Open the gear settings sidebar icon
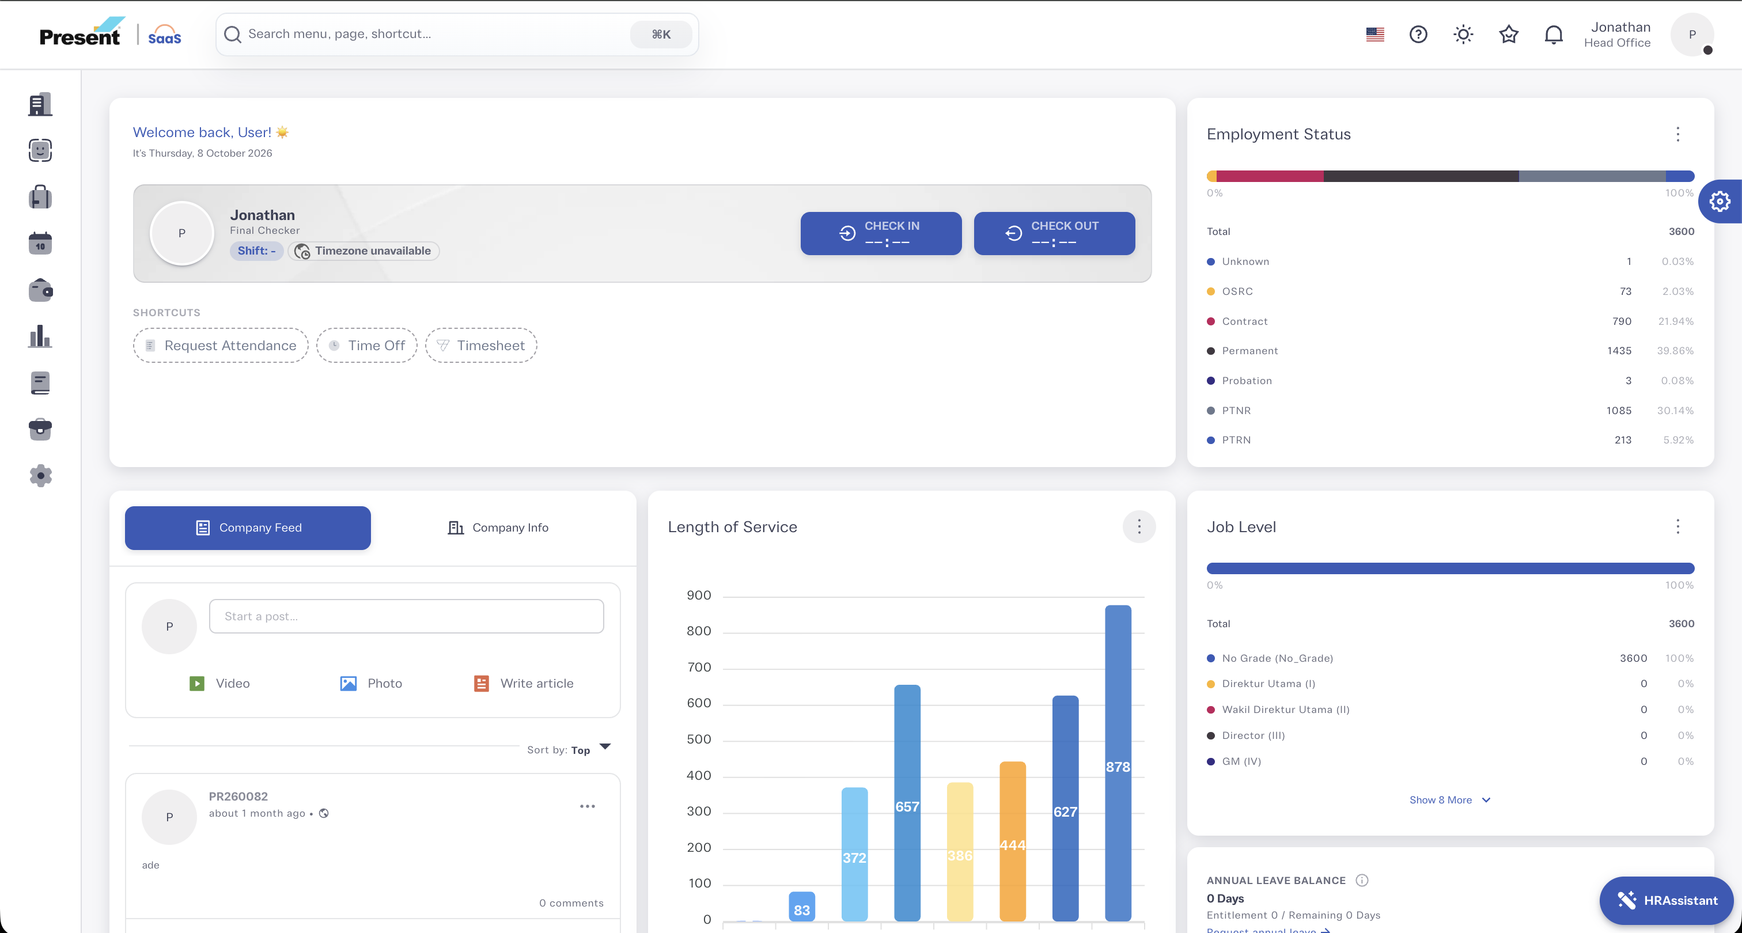The image size is (1742, 933). 40,475
